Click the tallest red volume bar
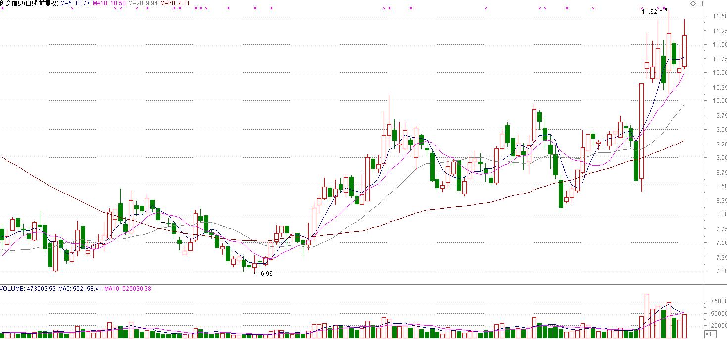Viewport: 727px width, 339px height. [647, 316]
